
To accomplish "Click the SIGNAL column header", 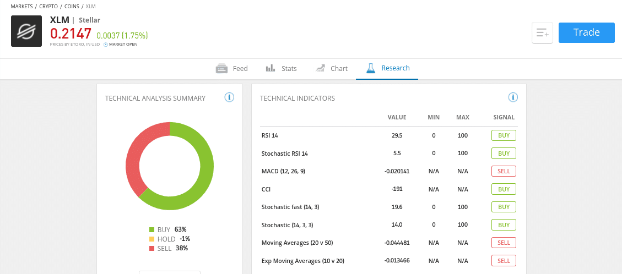I will [504, 117].
